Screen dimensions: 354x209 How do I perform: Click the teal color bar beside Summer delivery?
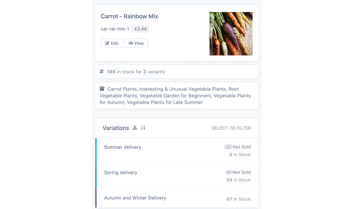95,150
